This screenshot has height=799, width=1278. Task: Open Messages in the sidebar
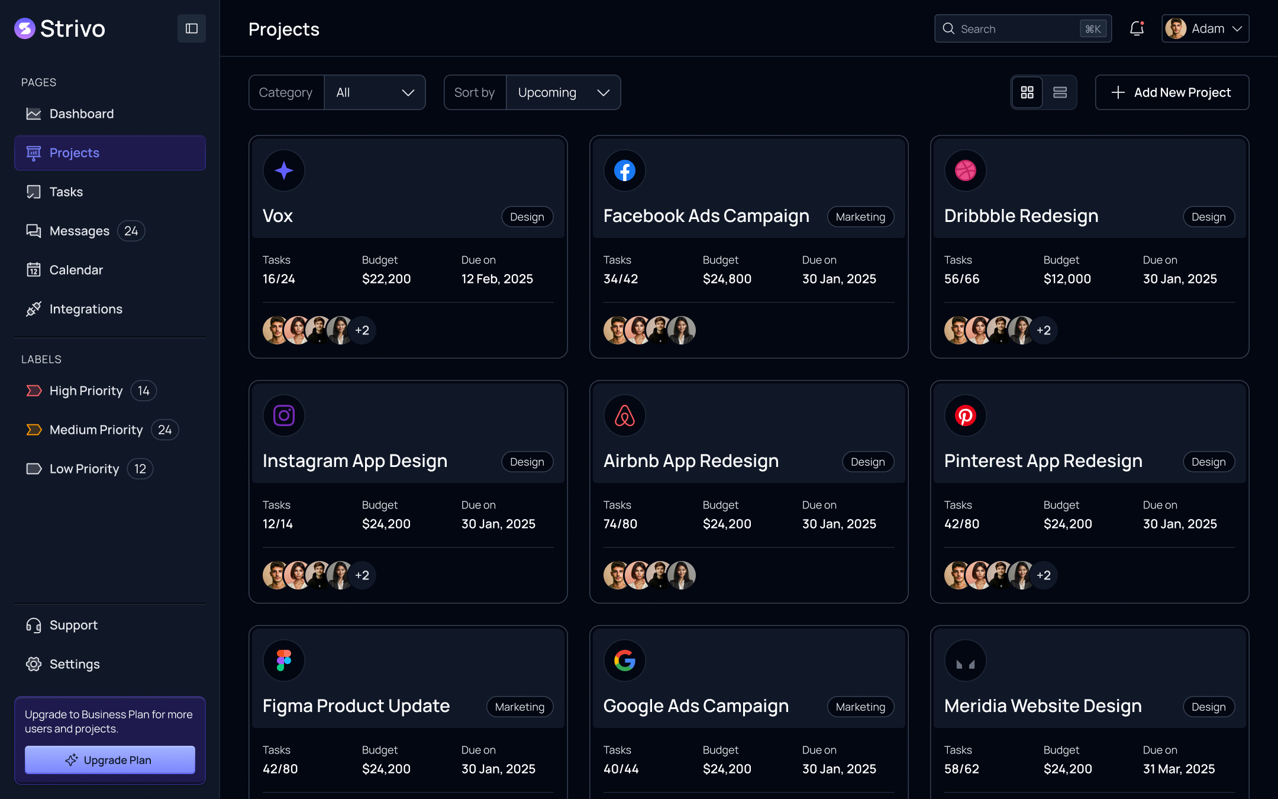click(79, 231)
